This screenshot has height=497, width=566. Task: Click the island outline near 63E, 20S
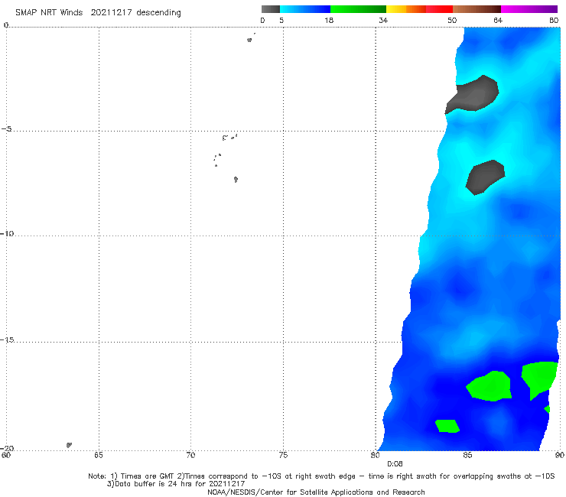[x=69, y=445]
